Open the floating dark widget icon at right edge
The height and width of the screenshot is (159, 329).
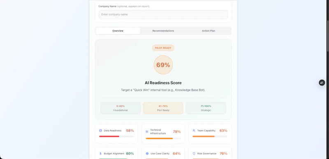pyautogui.click(x=322, y=83)
